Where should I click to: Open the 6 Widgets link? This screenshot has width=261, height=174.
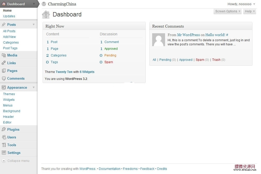point(87,72)
